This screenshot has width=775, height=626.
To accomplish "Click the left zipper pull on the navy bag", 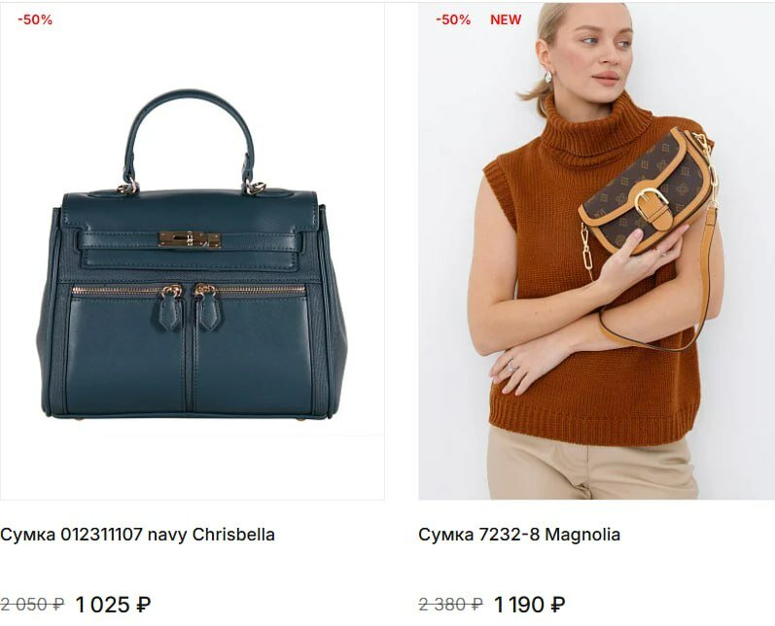I will pos(170,307).
